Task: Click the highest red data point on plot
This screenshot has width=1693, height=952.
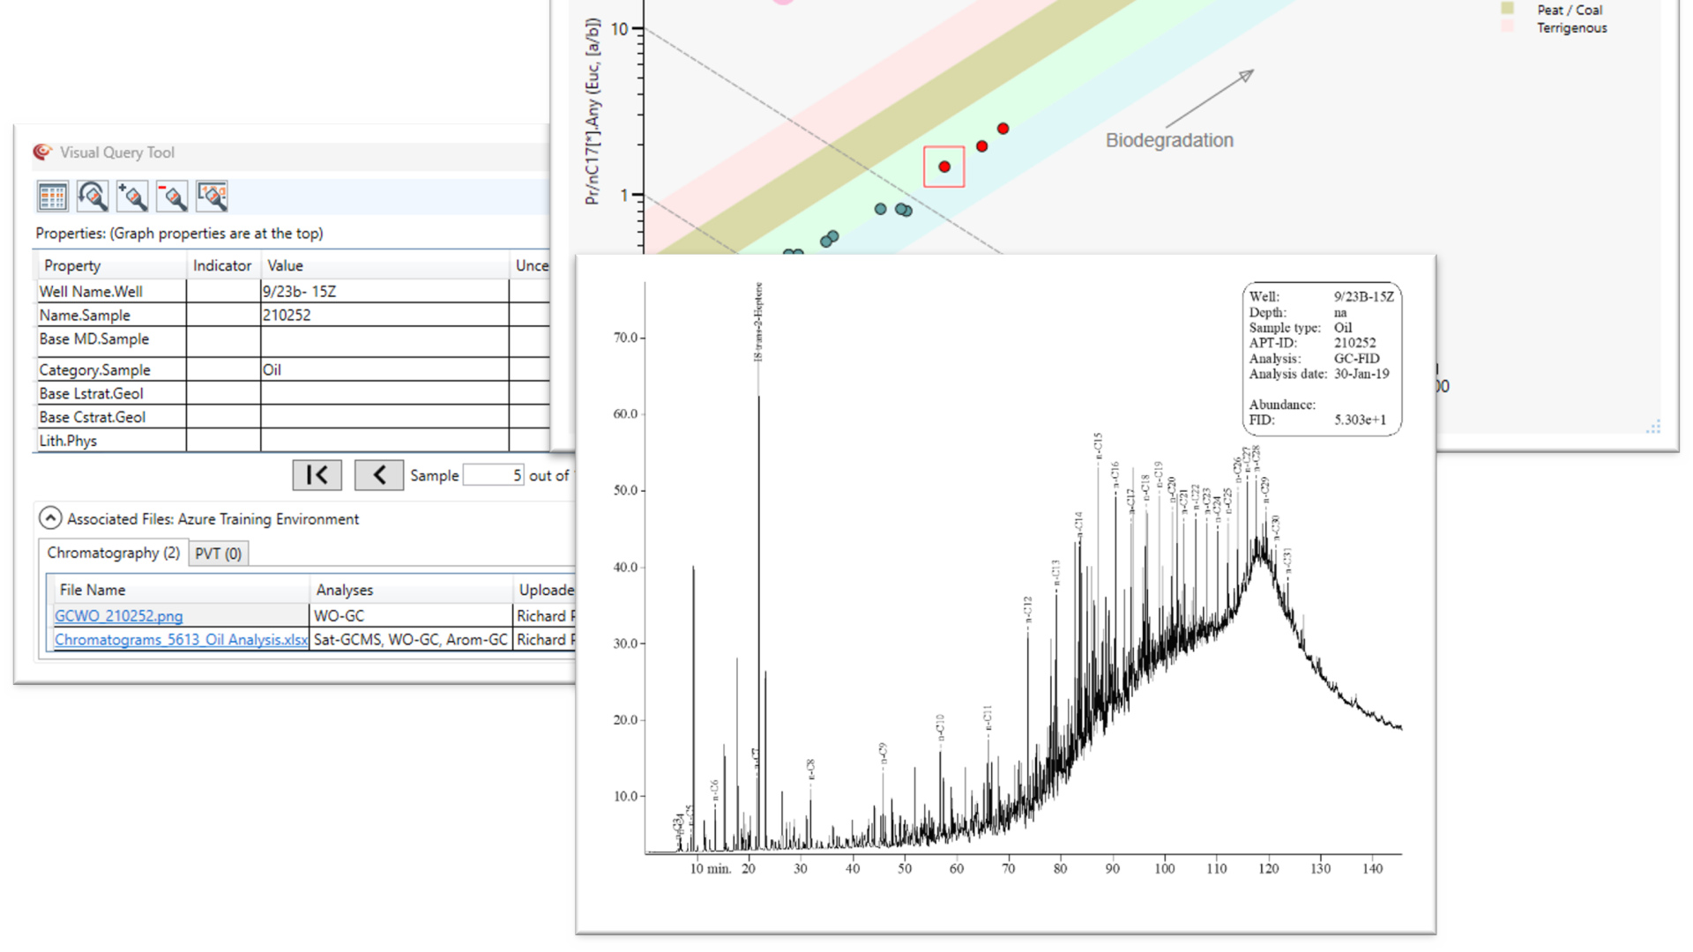Action: 1003,129
